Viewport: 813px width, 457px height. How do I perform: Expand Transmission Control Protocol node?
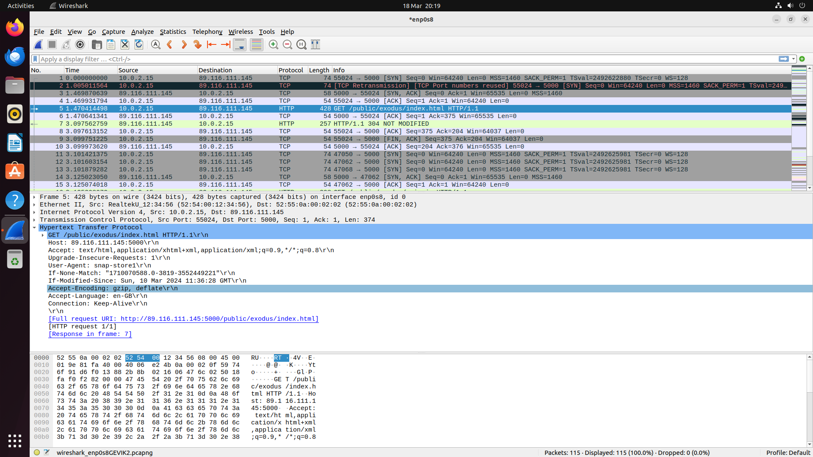tap(34, 220)
